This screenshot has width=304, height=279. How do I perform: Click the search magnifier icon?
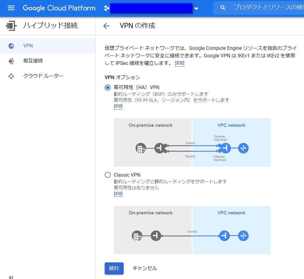(223, 8)
